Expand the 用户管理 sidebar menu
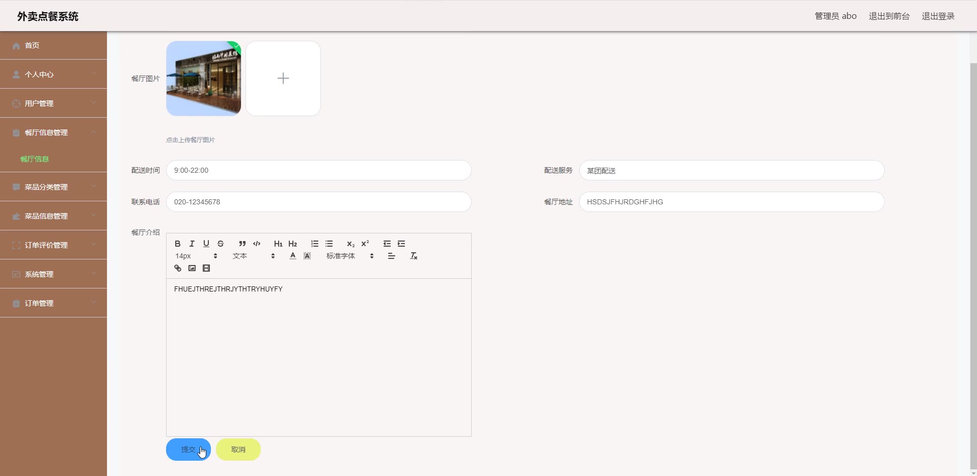The image size is (977, 476). coord(53,103)
